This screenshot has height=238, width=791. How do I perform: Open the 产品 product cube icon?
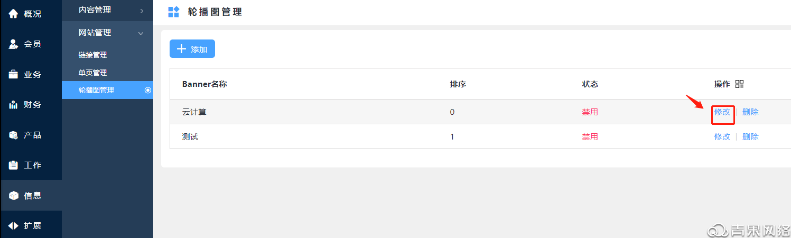pyautogui.click(x=13, y=135)
